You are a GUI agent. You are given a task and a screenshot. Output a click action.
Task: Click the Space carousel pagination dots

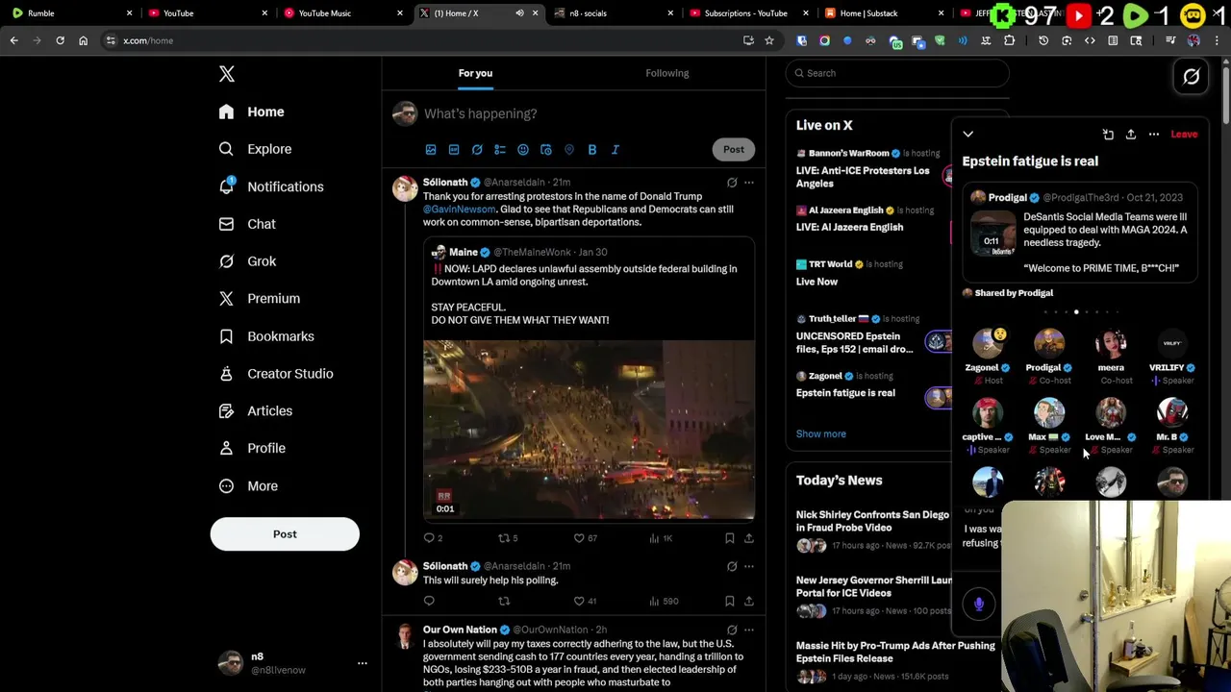(x=1080, y=312)
